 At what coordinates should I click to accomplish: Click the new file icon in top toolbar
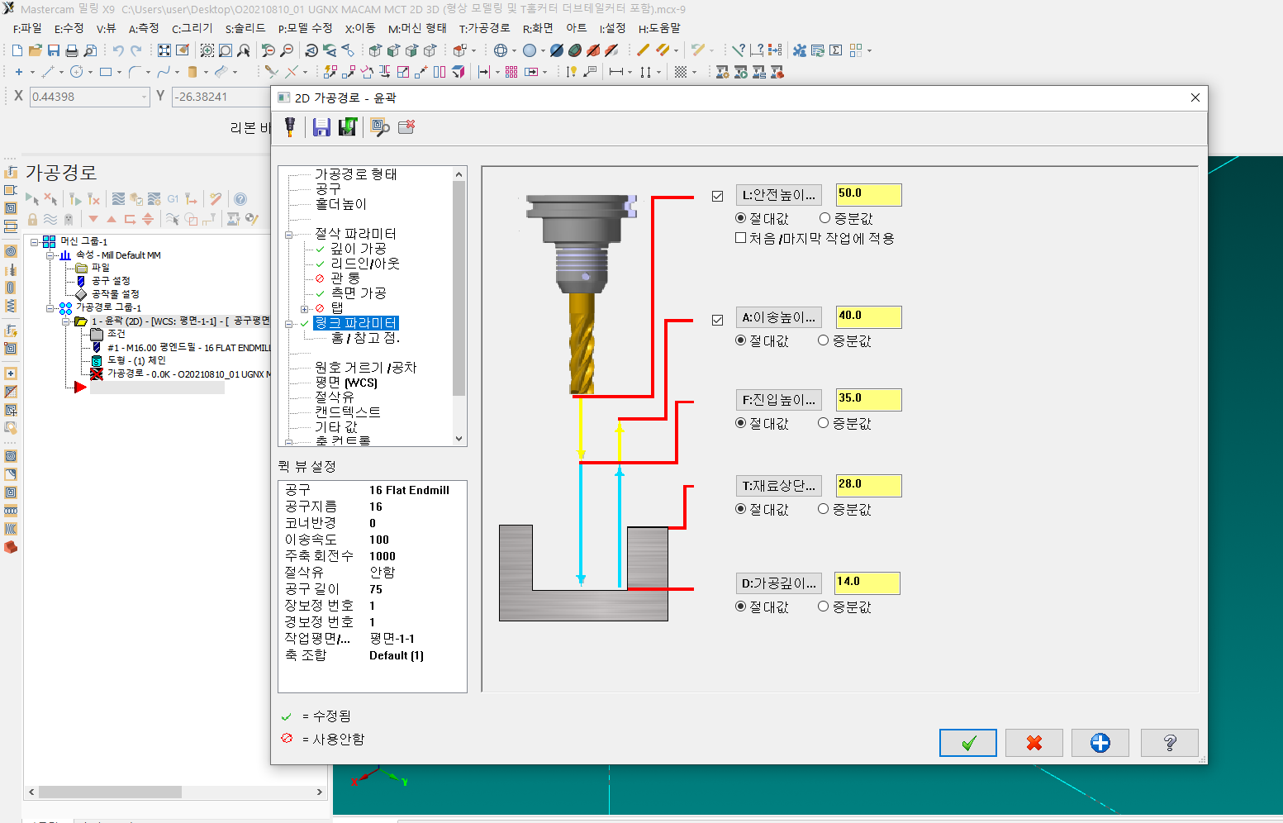click(17, 50)
